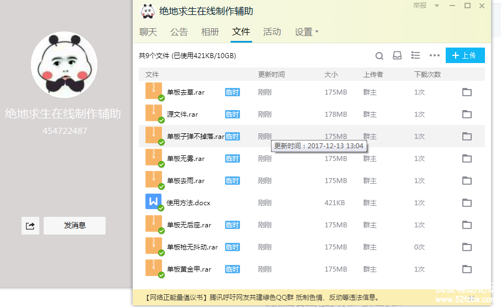Click the storage usage text 共9个文件

[x=187, y=55]
